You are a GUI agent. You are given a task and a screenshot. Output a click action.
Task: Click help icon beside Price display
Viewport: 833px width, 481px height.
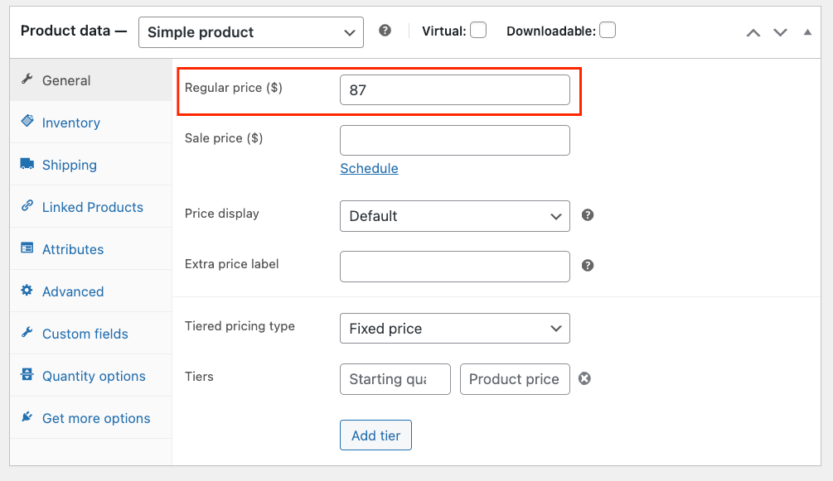point(588,215)
